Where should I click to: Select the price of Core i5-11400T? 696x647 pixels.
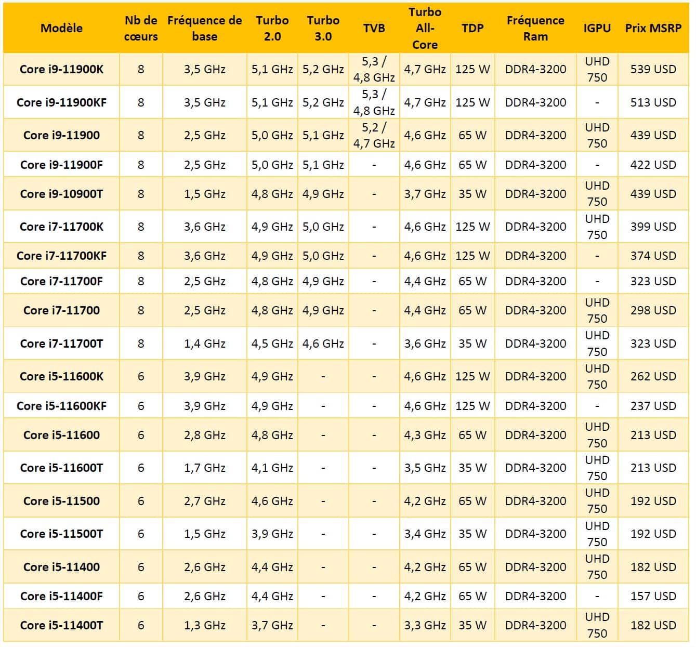click(x=653, y=625)
